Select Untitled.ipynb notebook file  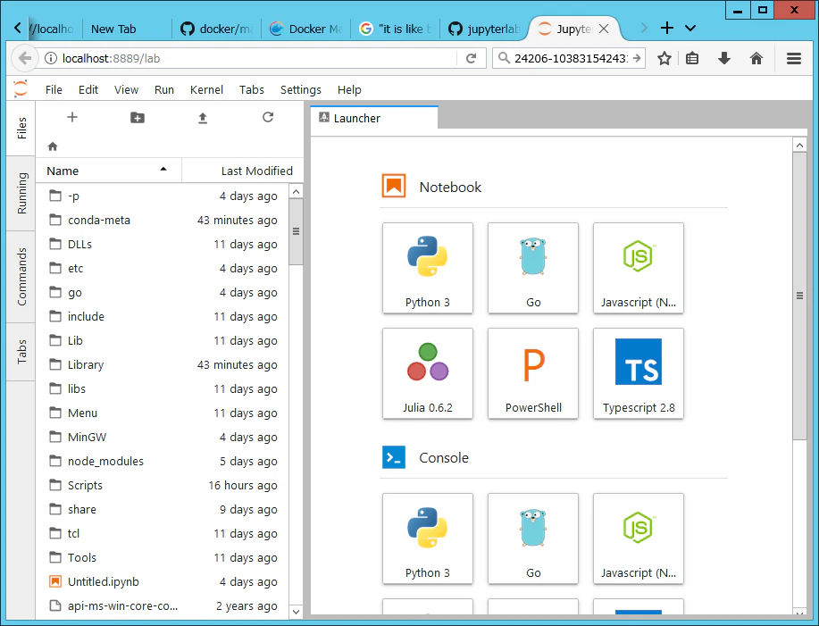point(163,581)
